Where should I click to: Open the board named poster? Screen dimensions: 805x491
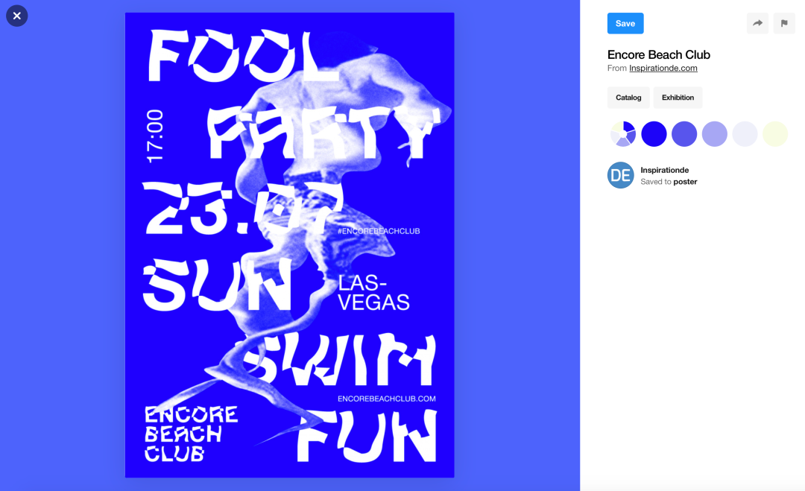685,182
